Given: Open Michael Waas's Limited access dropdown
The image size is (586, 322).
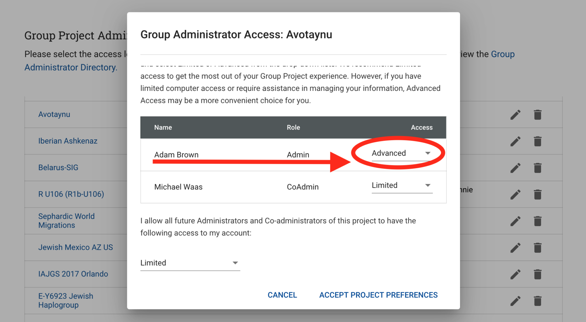Looking at the screenshot, I should pyautogui.click(x=402, y=186).
